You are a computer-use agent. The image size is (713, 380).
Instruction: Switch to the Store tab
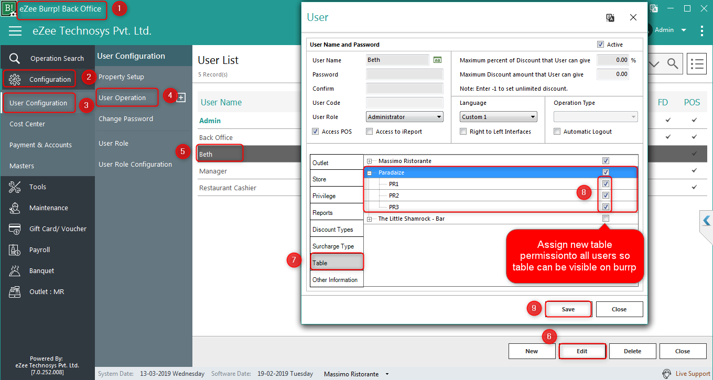337,179
